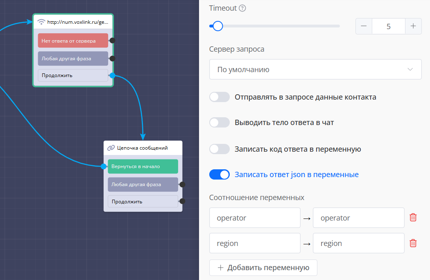
Task: Enable Отправлять в запросе данные контакта toggle
Action: pos(220,97)
